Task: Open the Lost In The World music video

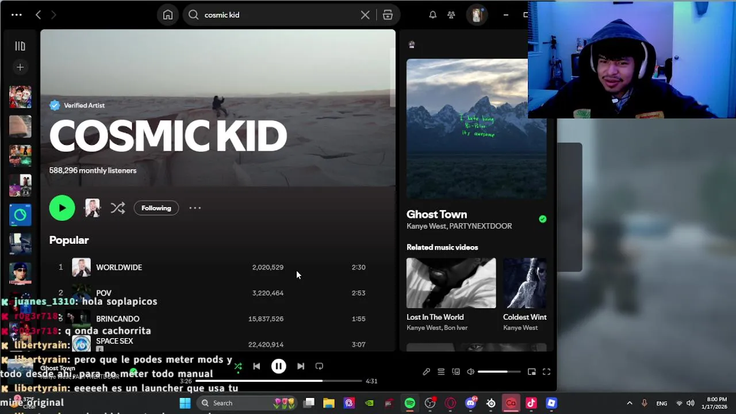Action: pyautogui.click(x=451, y=283)
